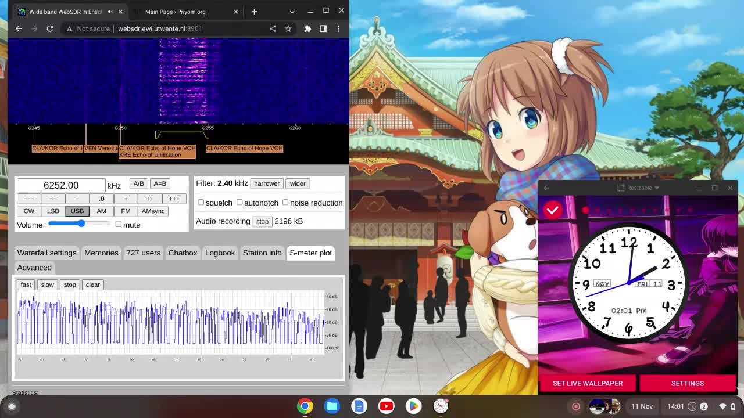
Task: Switch to the Main Page Priyom.org tab
Action: pos(176,12)
